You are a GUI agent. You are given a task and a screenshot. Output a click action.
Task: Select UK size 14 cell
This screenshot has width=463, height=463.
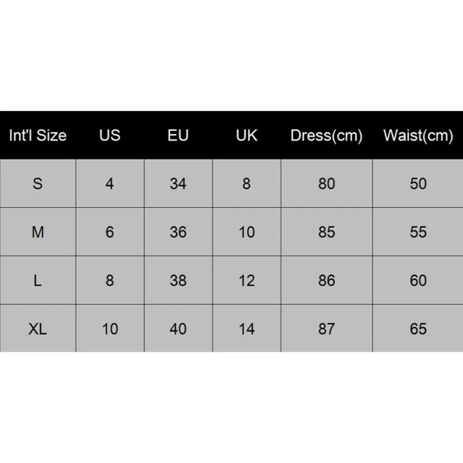247,329
